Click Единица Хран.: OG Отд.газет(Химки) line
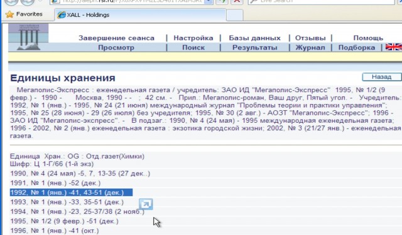402x235 pixels. point(77,156)
